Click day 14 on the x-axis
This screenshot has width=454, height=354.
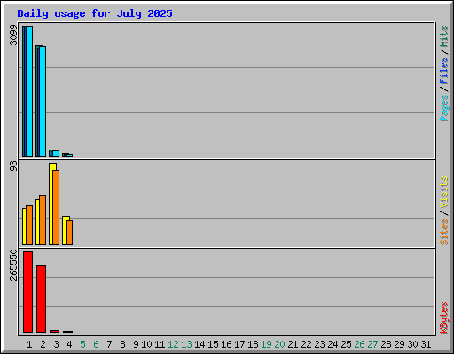200,344
